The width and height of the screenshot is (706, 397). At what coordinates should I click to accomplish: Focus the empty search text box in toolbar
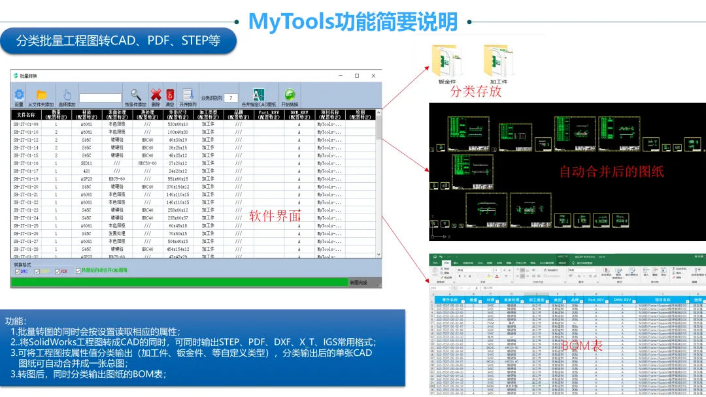click(x=100, y=97)
